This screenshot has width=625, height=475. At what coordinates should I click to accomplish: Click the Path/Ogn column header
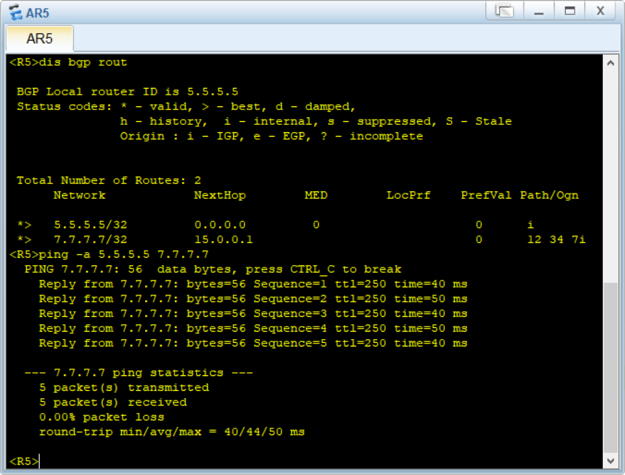[x=550, y=195]
